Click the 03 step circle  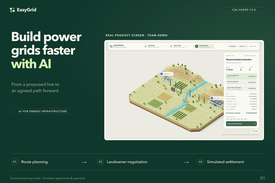click(201, 162)
